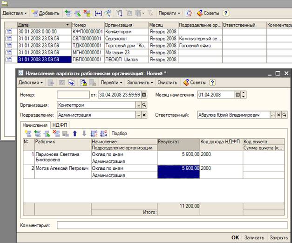Click the magnifier icon next to Организация field
Image resolution: width=292 pixels, height=243 pixels.
pyautogui.click(x=144, y=105)
